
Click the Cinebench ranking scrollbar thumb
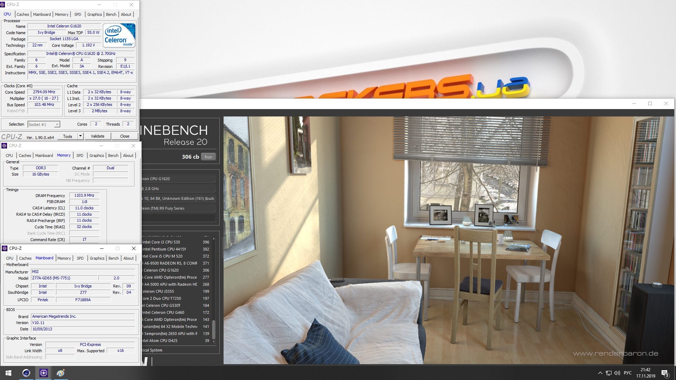(214, 330)
